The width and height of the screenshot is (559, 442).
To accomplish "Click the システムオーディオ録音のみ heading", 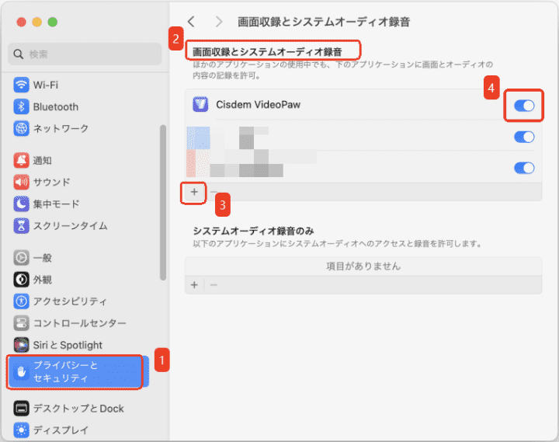I will click(253, 231).
